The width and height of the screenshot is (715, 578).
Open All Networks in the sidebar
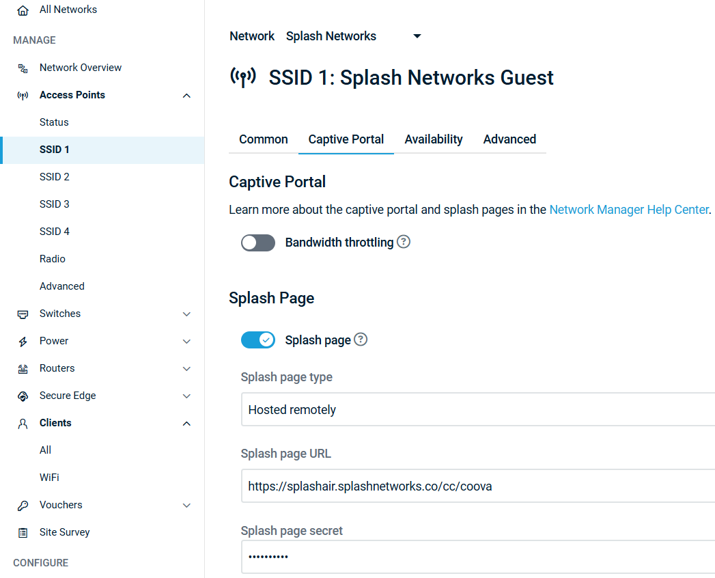point(68,10)
